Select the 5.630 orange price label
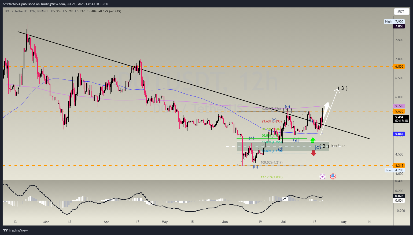 click(x=399, y=111)
